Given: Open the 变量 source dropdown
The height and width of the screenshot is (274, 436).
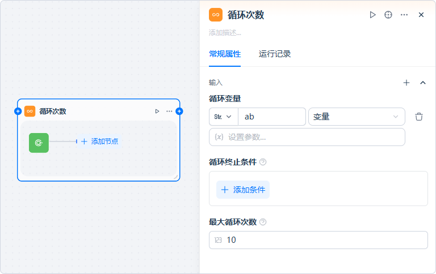Looking at the screenshot, I should pyautogui.click(x=356, y=117).
